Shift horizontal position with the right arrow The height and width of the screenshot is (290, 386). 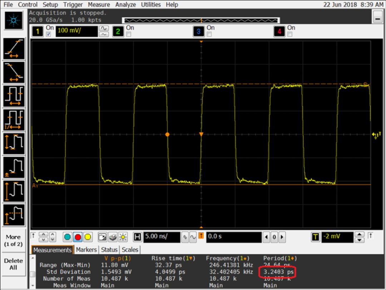click(282, 237)
